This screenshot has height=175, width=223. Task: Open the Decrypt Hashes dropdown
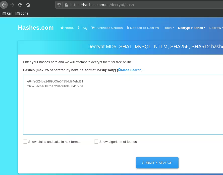tap(191, 28)
